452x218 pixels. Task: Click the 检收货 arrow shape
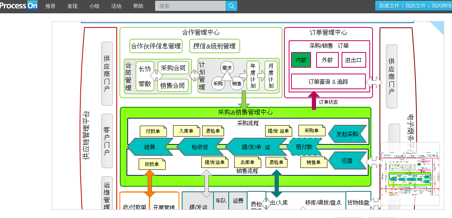pos(200,147)
